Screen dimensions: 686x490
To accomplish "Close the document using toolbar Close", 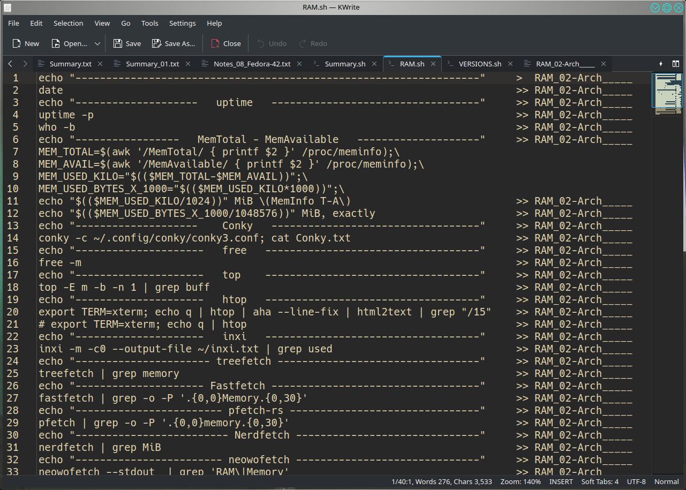I will pos(226,43).
